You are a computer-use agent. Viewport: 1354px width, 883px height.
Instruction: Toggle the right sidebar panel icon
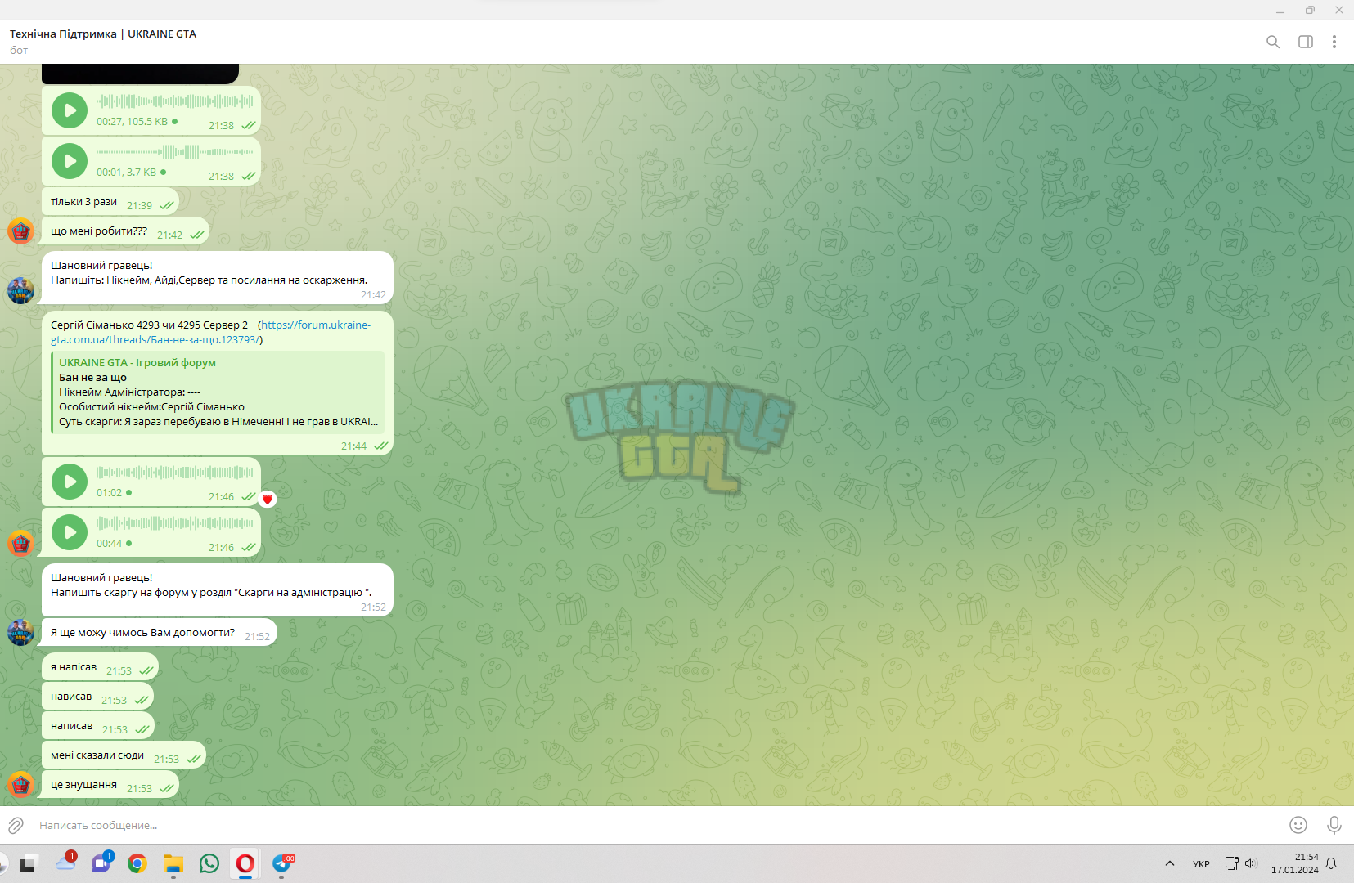click(1306, 42)
